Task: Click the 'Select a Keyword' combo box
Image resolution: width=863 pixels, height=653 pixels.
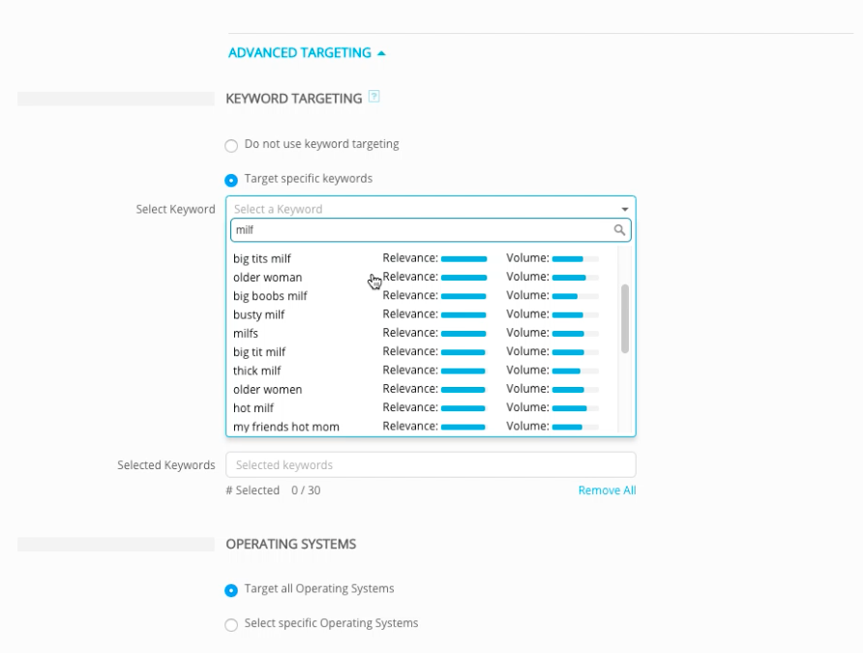Action: coord(431,209)
